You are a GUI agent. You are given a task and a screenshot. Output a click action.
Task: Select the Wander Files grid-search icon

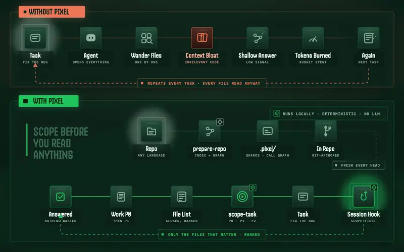pyautogui.click(x=146, y=38)
